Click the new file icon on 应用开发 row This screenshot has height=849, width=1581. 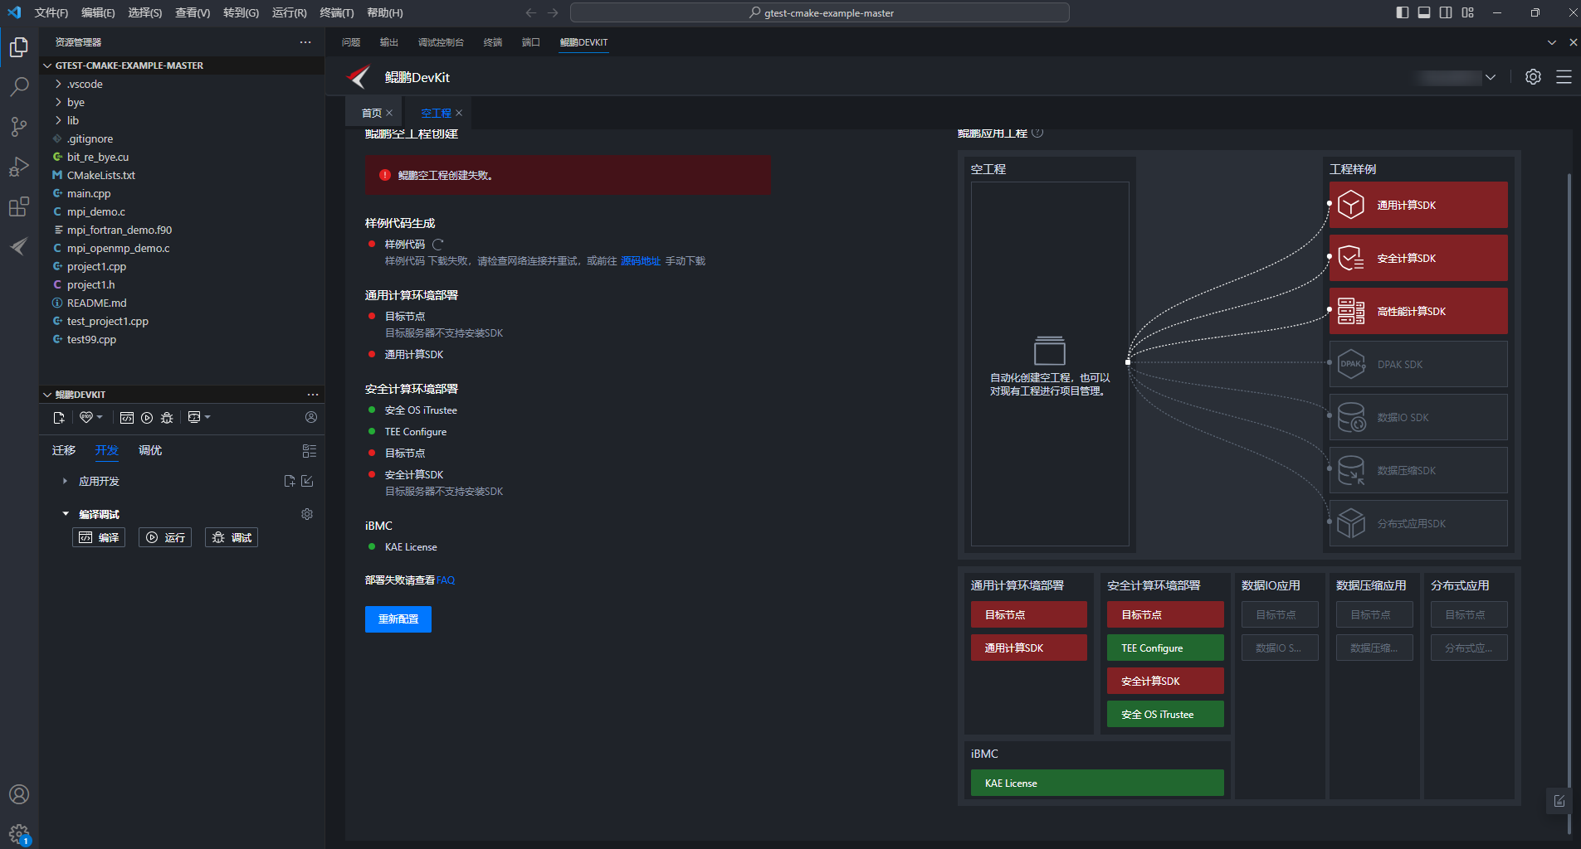point(290,481)
